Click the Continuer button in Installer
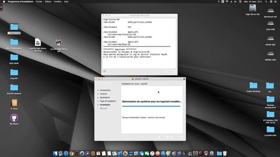 176,137
